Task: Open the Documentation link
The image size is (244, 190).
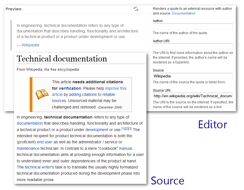Action: point(183,13)
